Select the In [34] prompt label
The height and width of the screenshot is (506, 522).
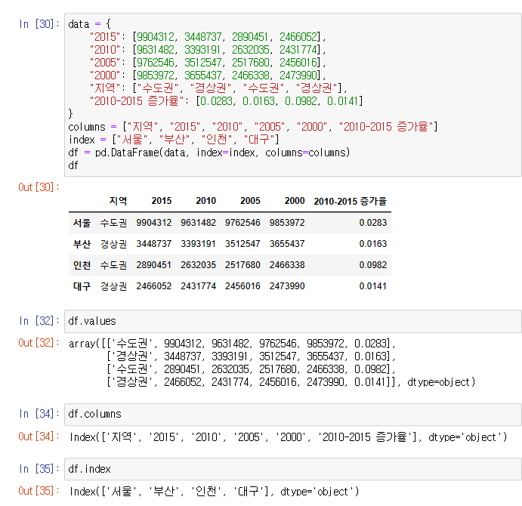pyautogui.click(x=39, y=414)
